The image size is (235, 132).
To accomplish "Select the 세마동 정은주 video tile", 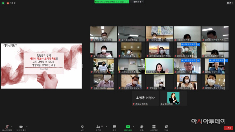I will (x=187, y=34).
